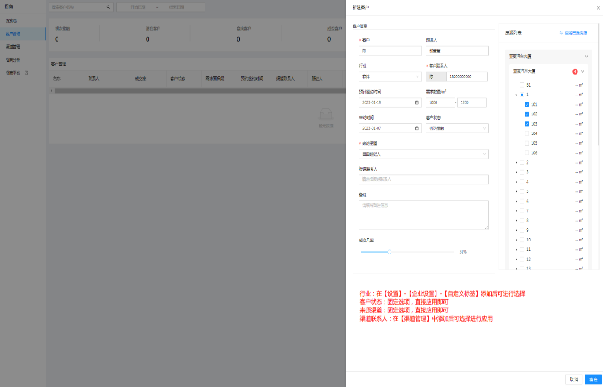
Task: Collapse floor 1 using its triangle arrow
Action: [516, 95]
